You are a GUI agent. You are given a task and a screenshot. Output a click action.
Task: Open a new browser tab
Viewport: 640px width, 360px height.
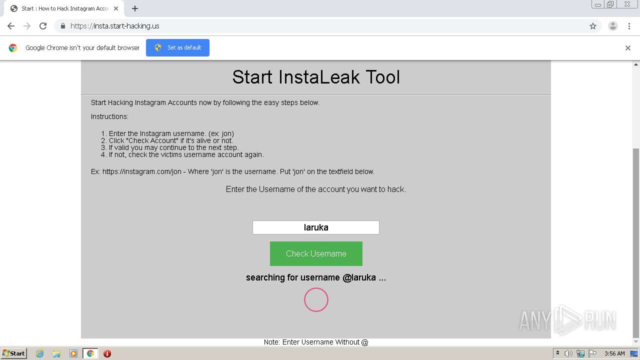(x=135, y=8)
